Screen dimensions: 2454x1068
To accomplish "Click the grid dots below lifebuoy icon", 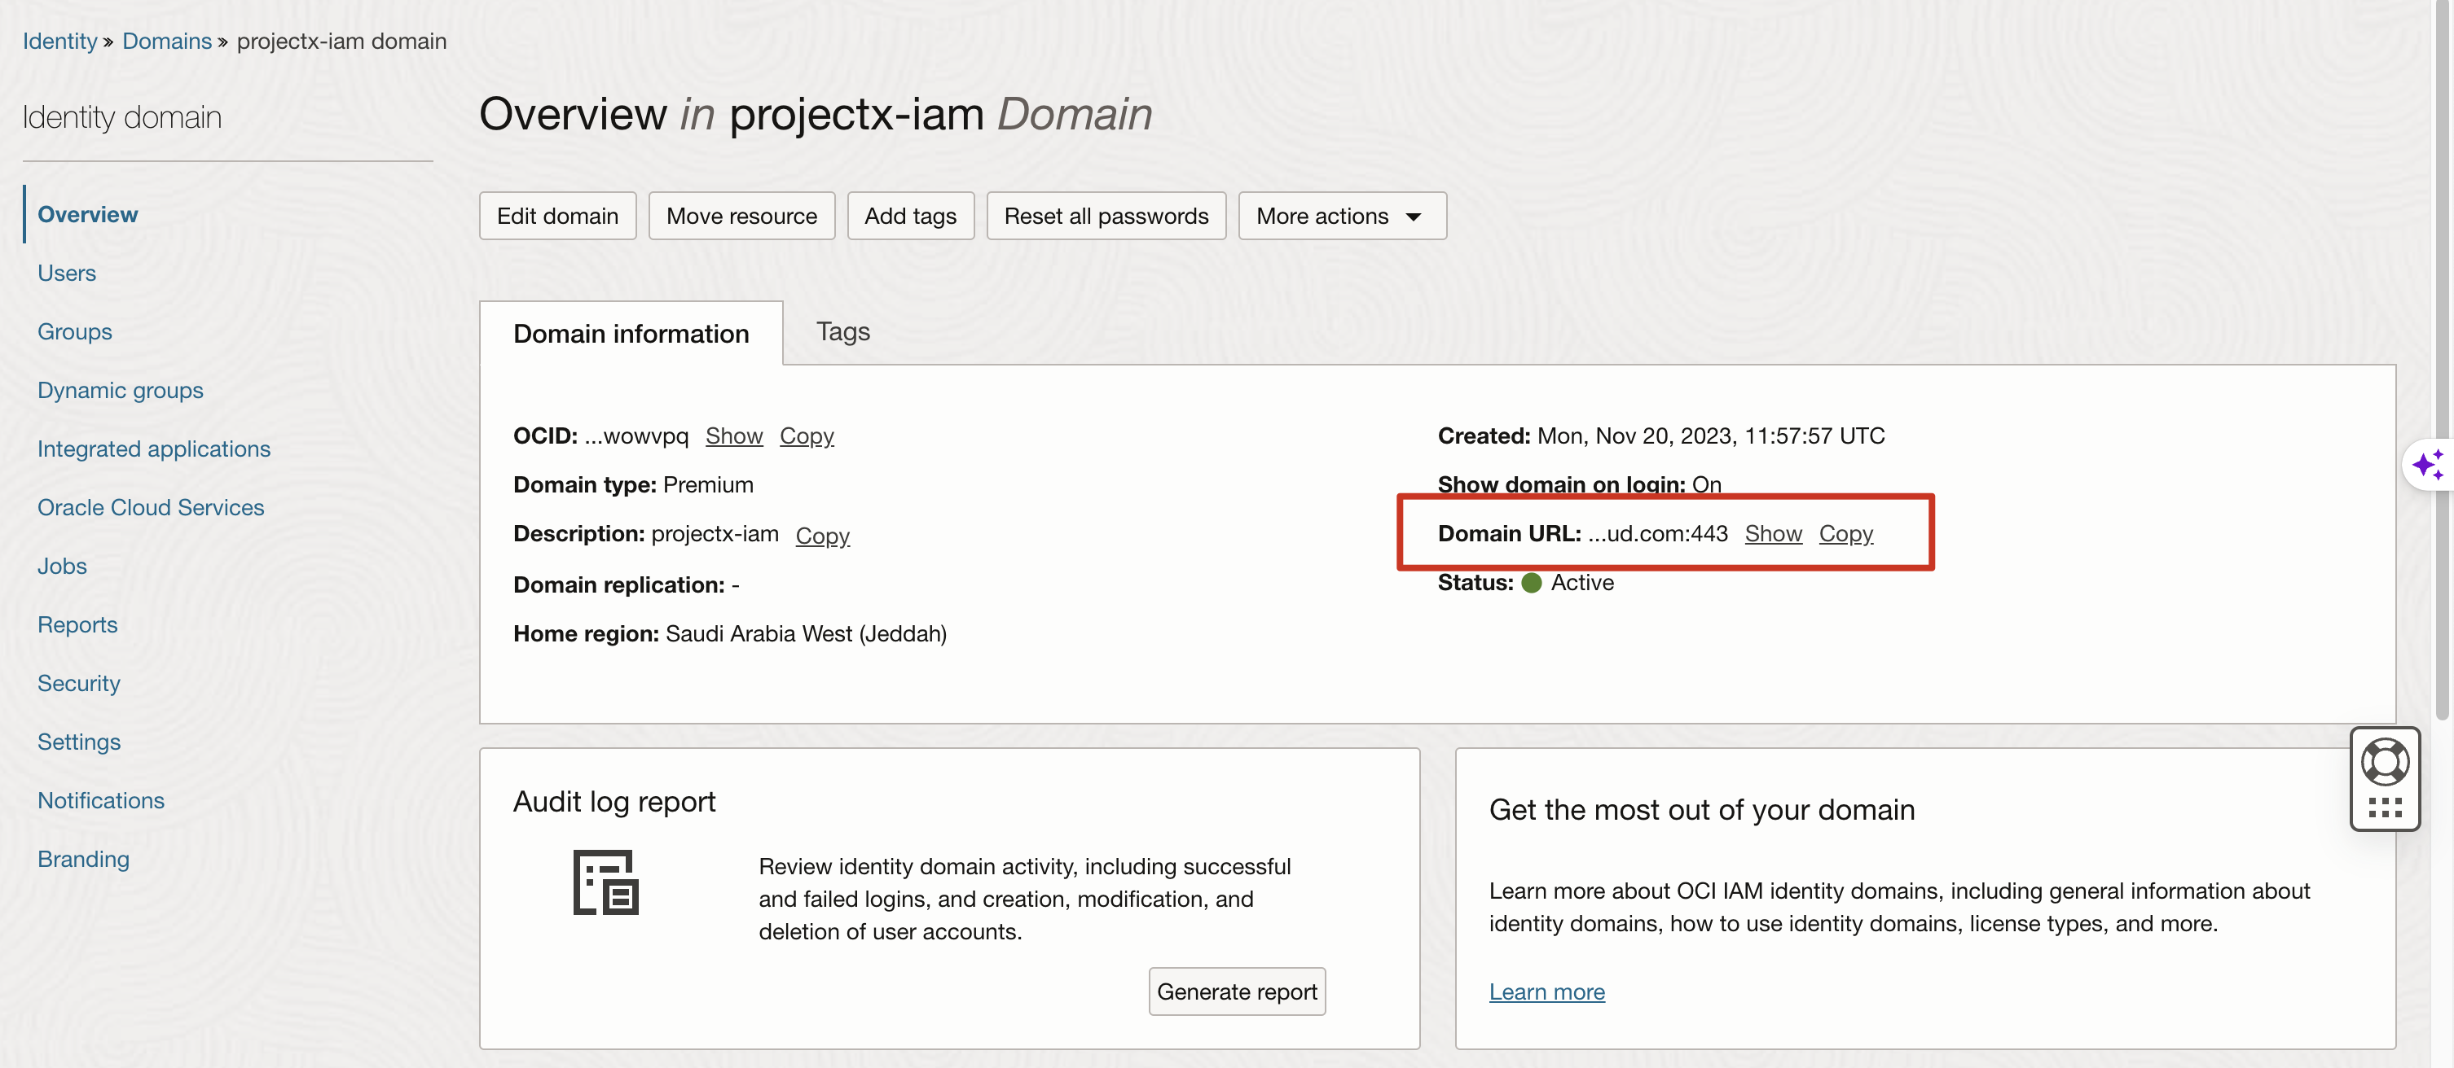I will tap(2385, 808).
